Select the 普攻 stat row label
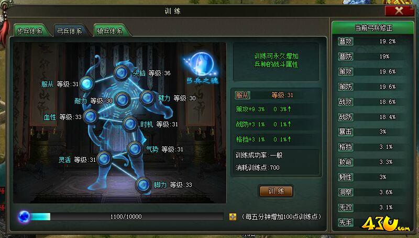 click(346, 41)
